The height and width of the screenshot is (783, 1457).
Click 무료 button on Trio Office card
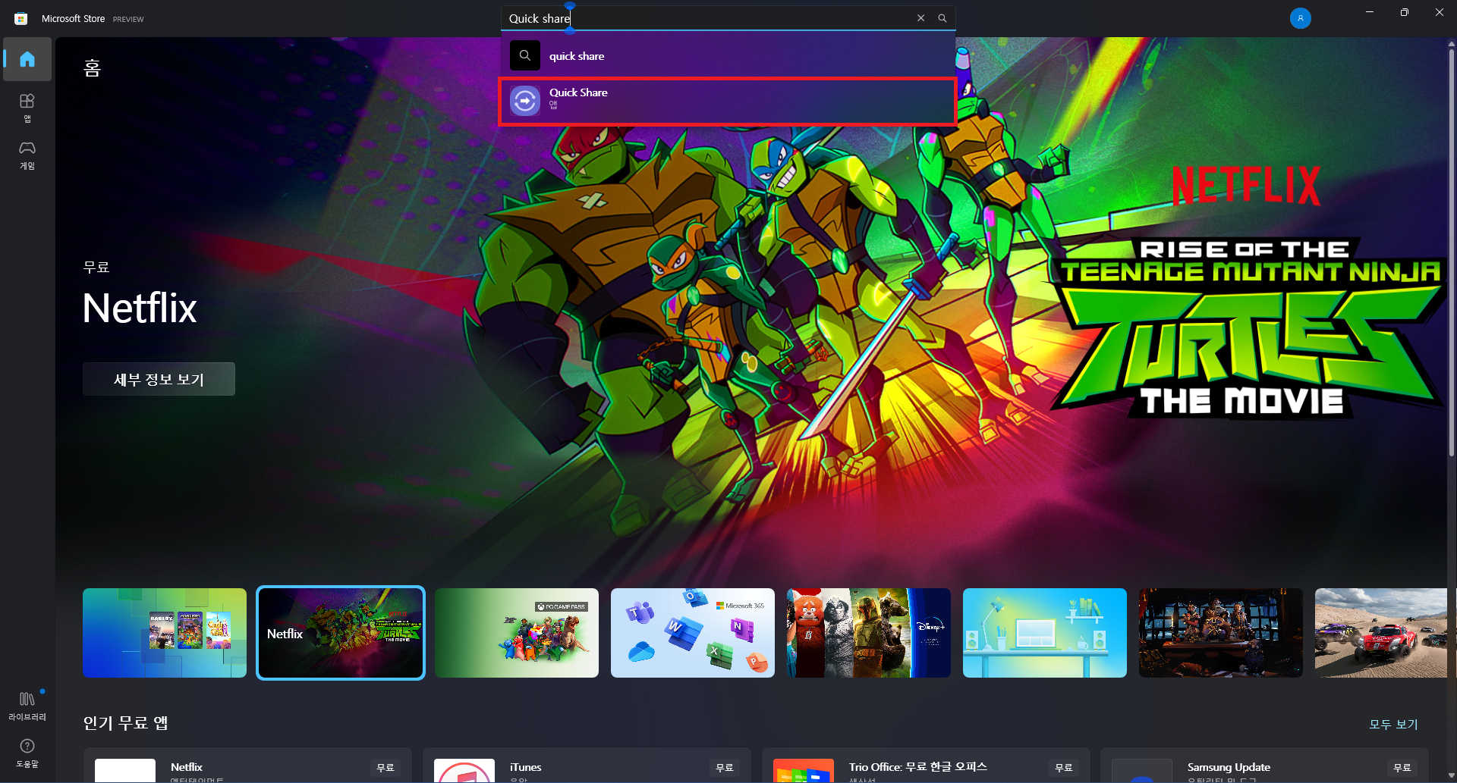click(x=1064, y=768)
